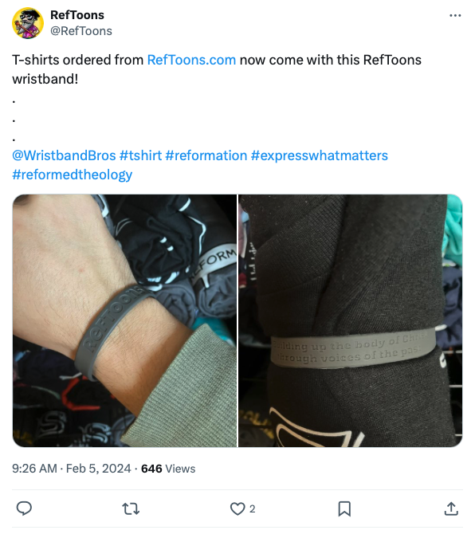The height and width of the screenshot is (534, 475).
Task: Like the tweet with the heart icon
Action: 237,508
